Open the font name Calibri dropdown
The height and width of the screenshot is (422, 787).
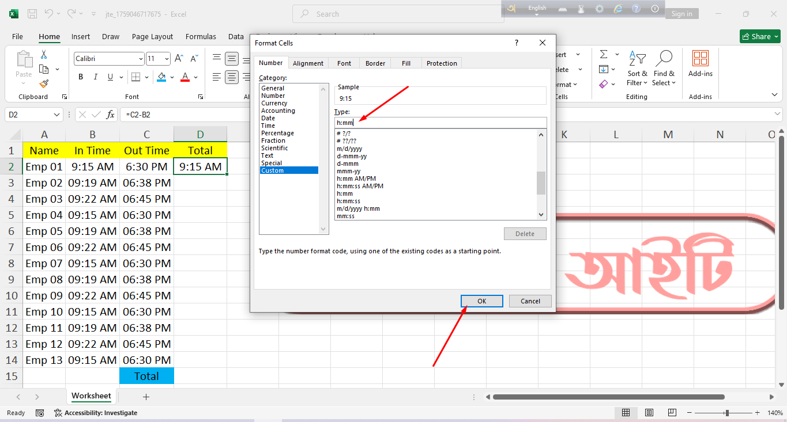coord(141,59)
